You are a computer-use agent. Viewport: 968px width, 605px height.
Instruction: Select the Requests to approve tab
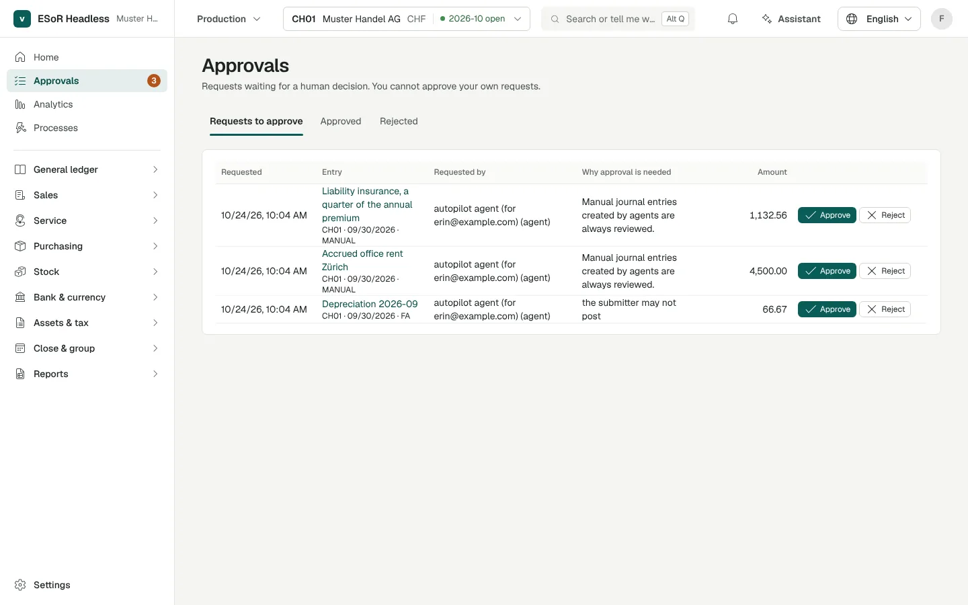256,122
